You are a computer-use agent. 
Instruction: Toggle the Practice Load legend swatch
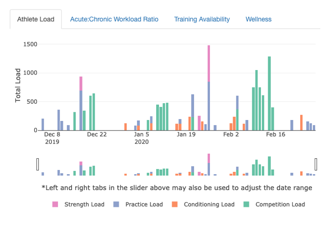click(x=116, y=204)
